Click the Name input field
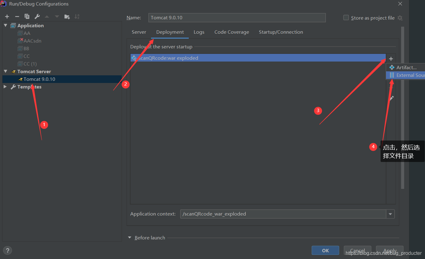425x259 pixels. coord(237,18)
